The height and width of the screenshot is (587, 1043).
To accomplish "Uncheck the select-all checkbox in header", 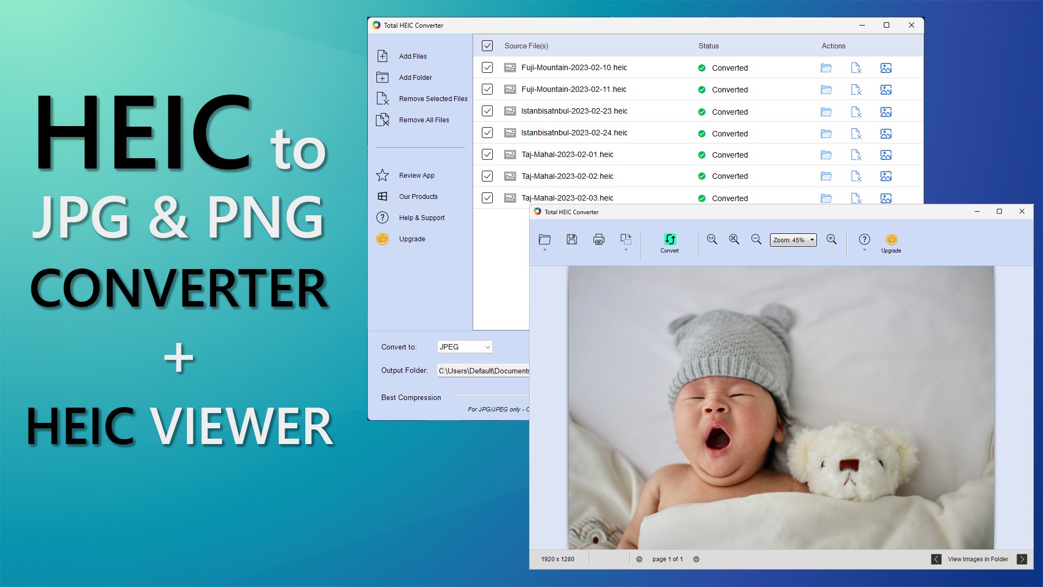I will [x=487, y=46].
